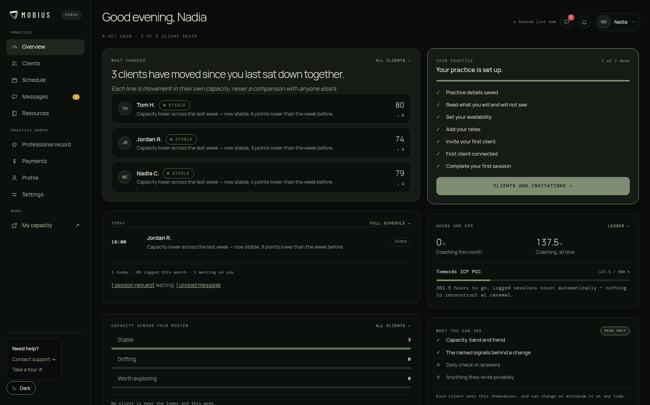
Task: Click the NC avatar for Nadia C.
Action: coord(125,177)
